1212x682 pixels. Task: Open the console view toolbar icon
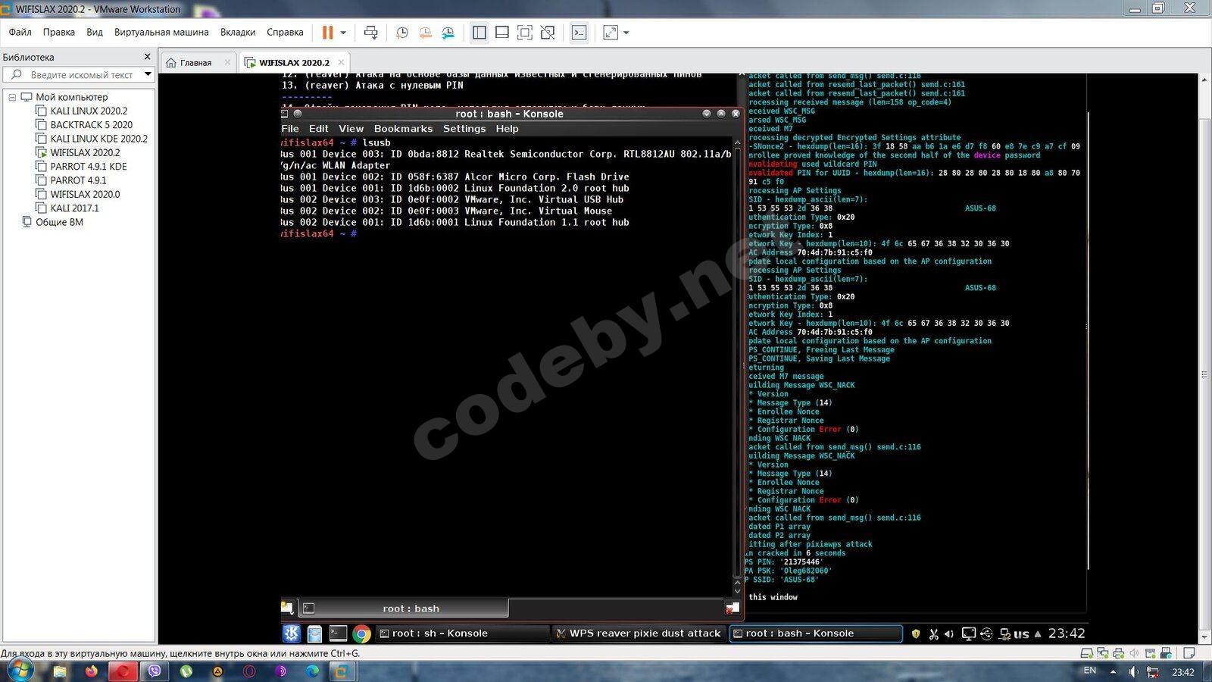click(579, 33)
